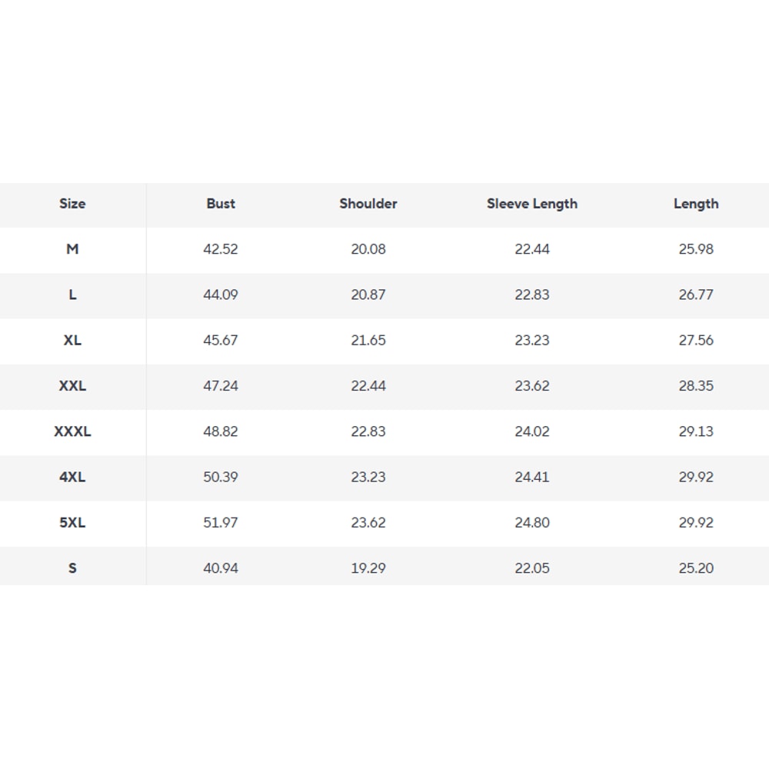Click the 4XL size row label
This screenshot has width=769, height=769.
[x=72, y=477]
